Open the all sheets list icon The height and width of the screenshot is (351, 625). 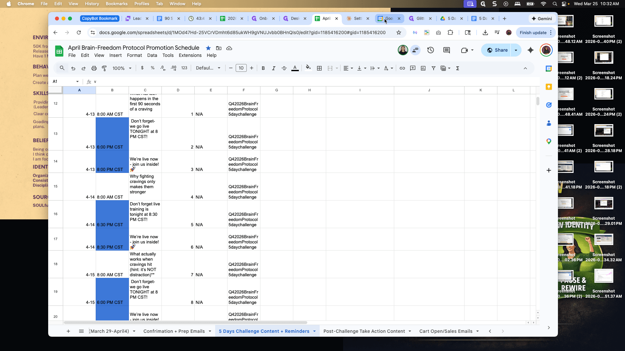[x=81, y=331]
